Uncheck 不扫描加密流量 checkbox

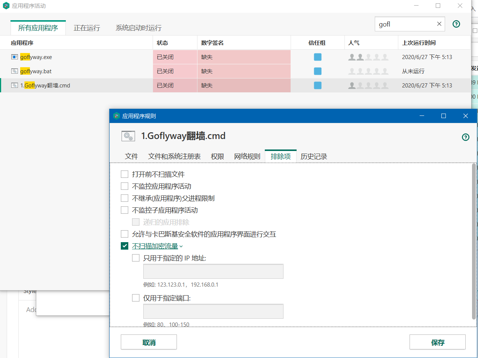(x=125, y=246)
